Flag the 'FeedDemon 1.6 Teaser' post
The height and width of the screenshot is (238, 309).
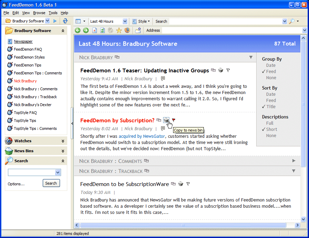pyautogui.click(x=228, y=70)
